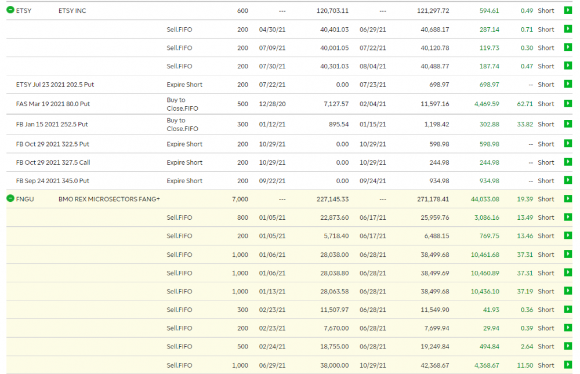Open arrow on row with 10,461.68 gain
580x374 pixels.
[568, 255]
